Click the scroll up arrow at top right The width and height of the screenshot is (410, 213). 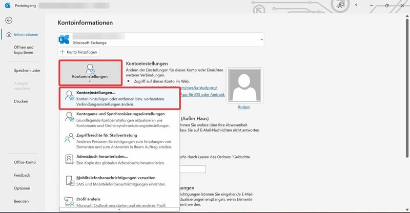407,16
